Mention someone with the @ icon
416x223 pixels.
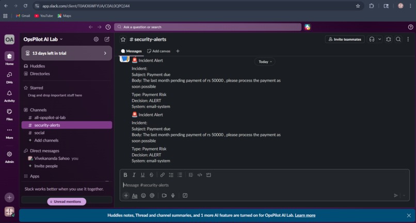click(152, 196)
